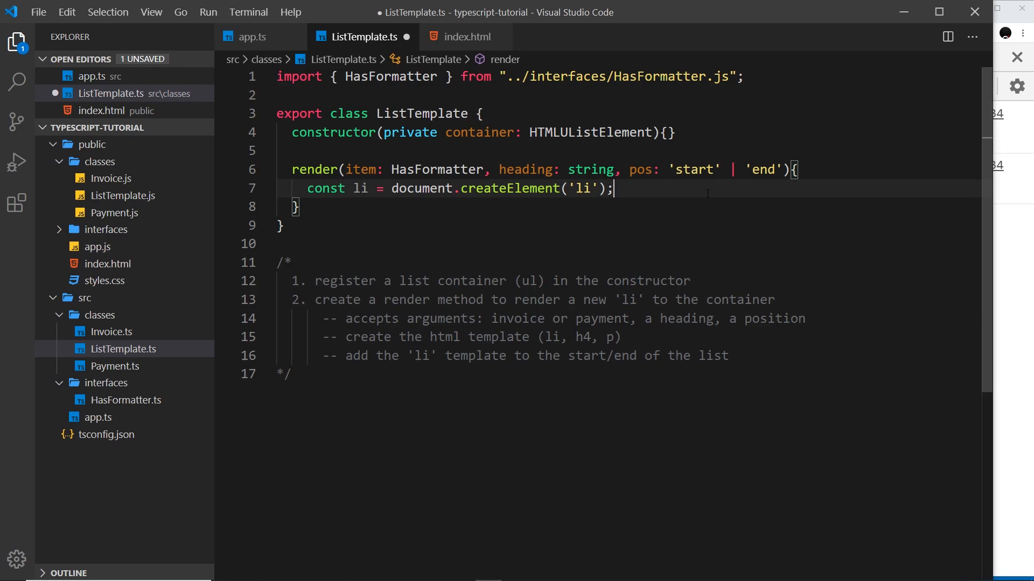Collapse the public folder

click(53, 144)
